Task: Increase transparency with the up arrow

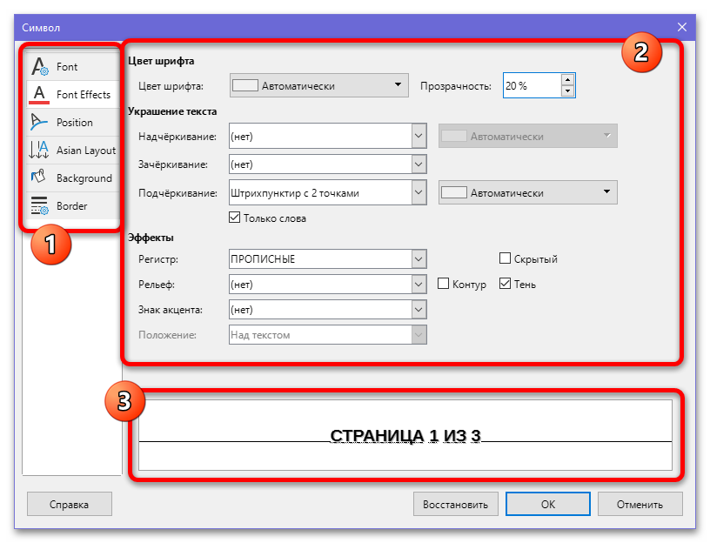Action: [568, 80]
